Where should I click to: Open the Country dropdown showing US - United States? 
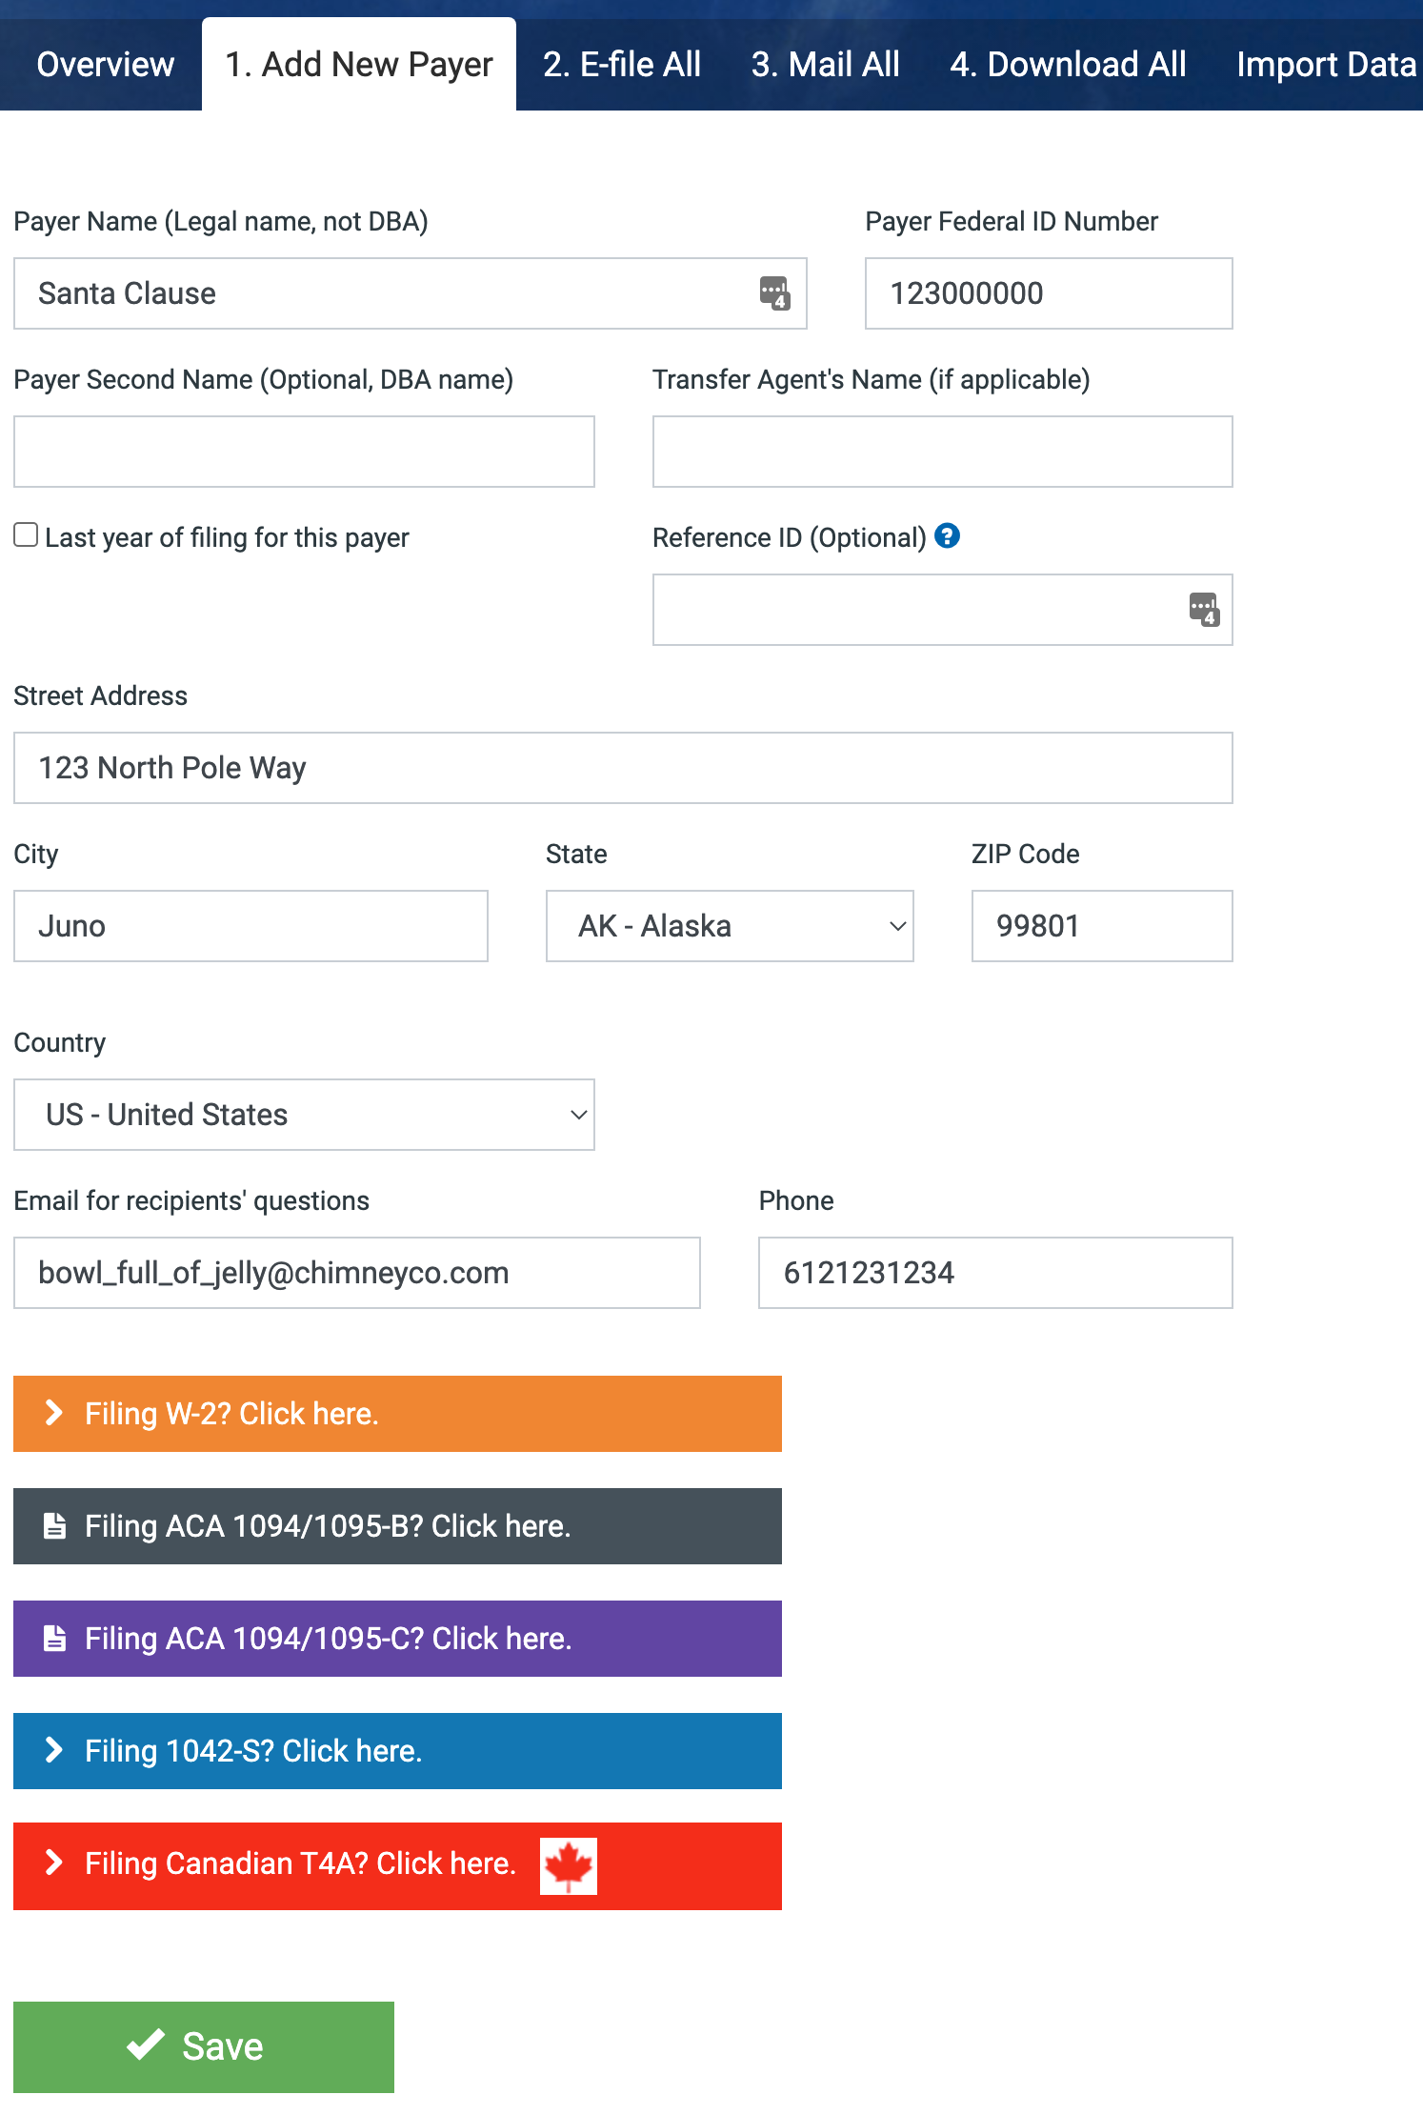tap(304, 1115)
